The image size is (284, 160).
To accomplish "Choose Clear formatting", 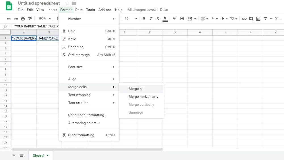I will point(89,135).
